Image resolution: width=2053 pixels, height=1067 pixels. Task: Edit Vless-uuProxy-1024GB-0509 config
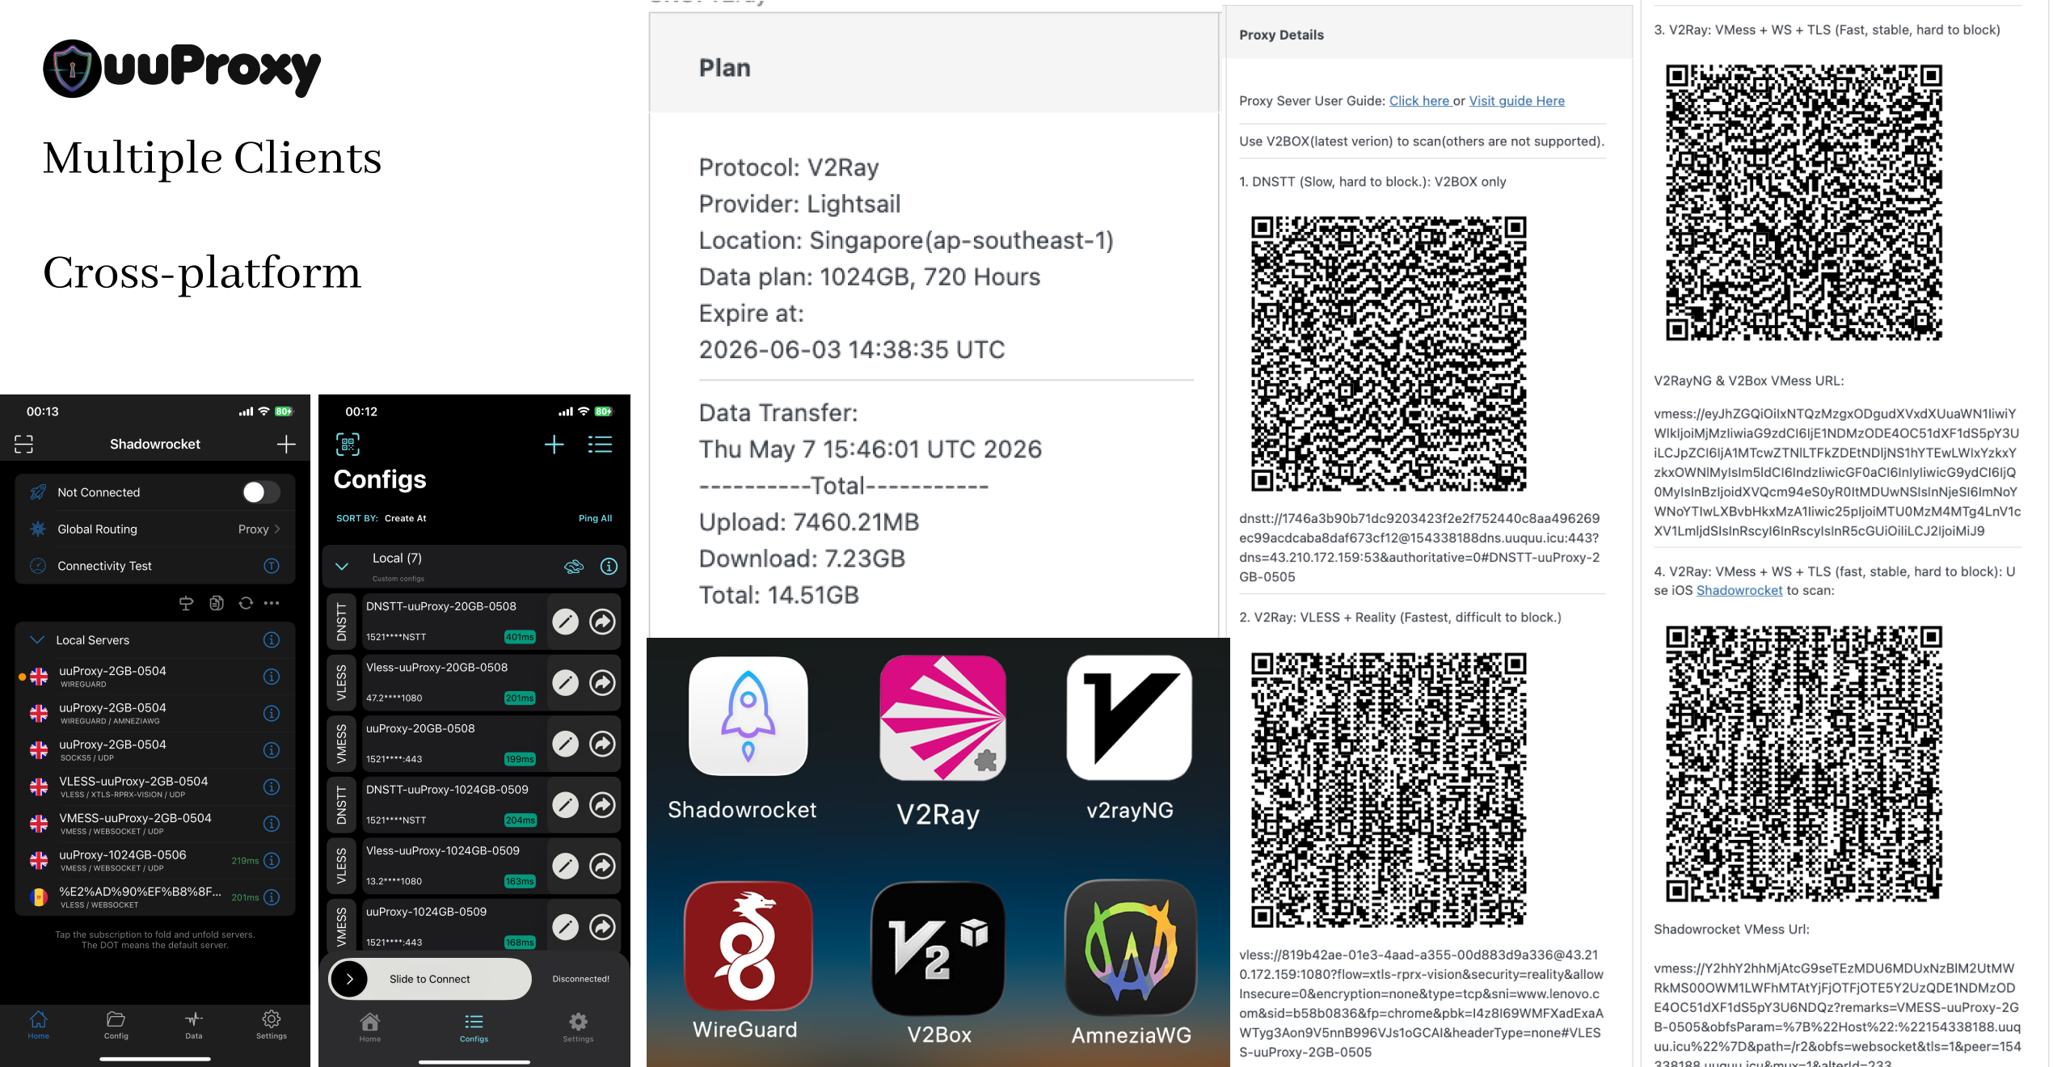pos(565,866)
